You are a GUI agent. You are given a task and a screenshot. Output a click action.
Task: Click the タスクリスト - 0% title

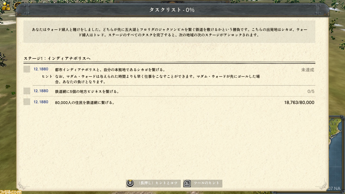coord(172,10)
